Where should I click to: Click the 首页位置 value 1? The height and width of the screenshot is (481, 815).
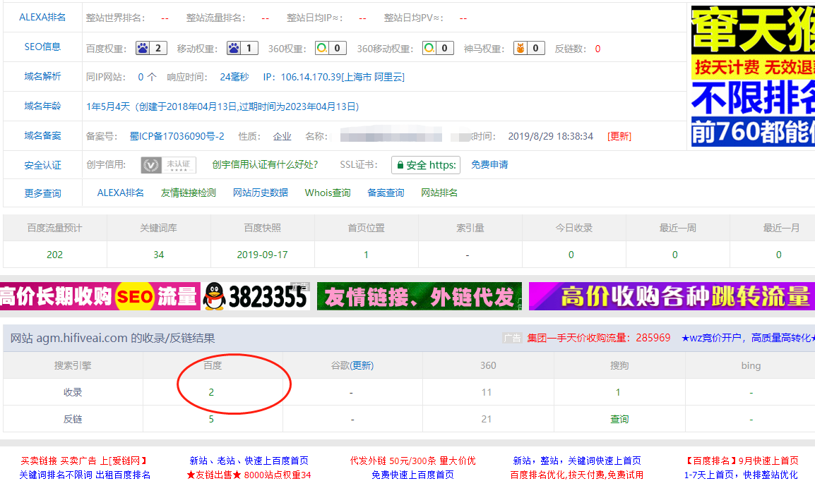366,255
